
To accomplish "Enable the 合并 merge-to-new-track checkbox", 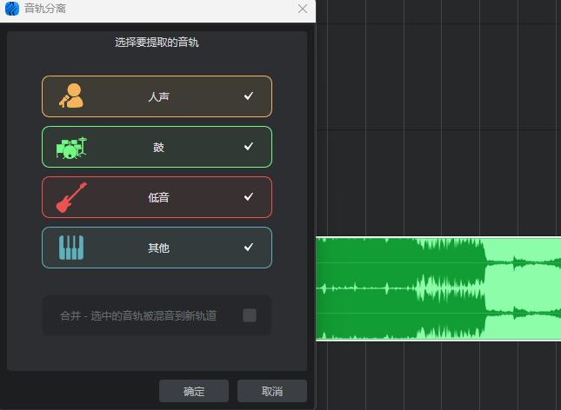I will pyautogui.click(x=250, y=315).
